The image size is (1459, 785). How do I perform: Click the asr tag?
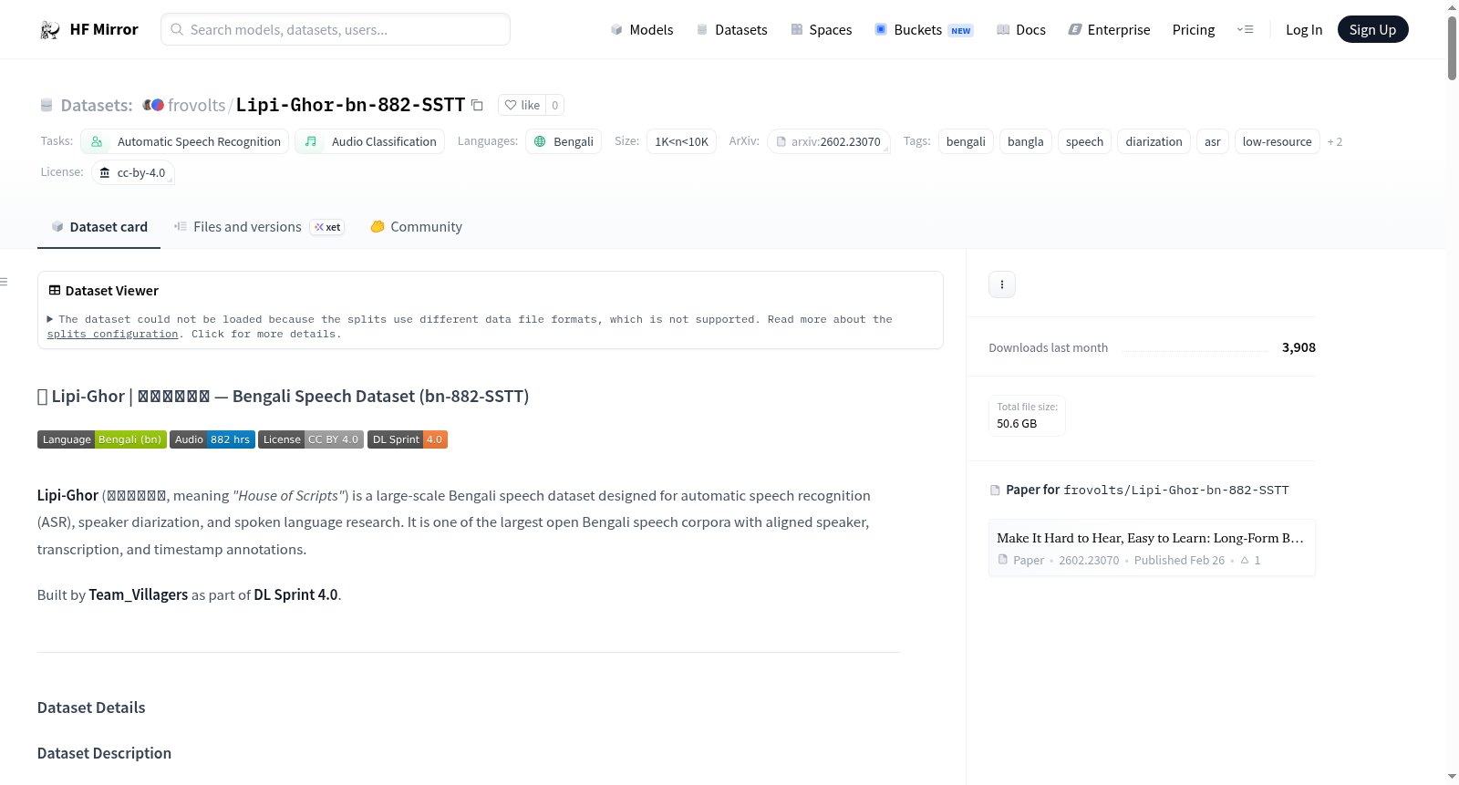click(x=1213, y=141)
